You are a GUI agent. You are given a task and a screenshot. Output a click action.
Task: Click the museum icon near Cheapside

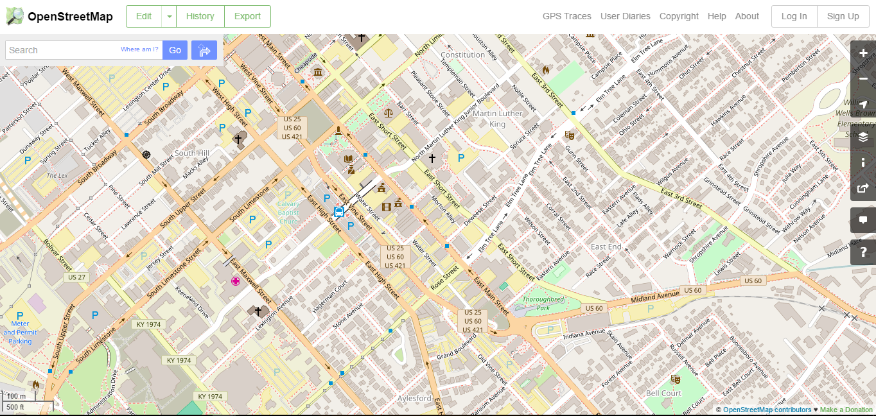[x=318, y=71]
